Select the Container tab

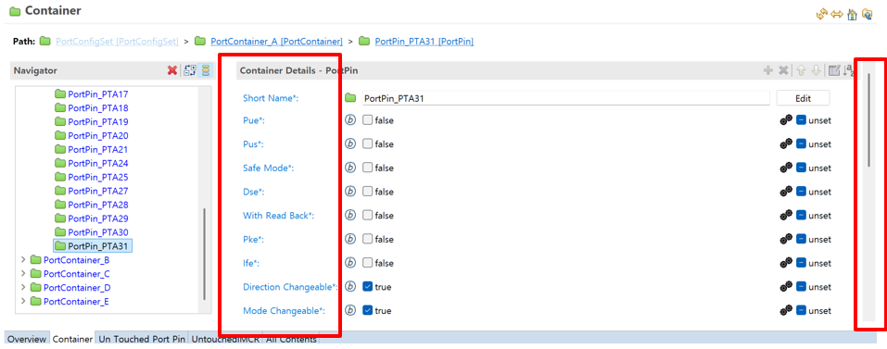(x=72, y=339)
